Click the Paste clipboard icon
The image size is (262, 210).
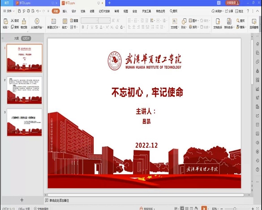[6, 21]
